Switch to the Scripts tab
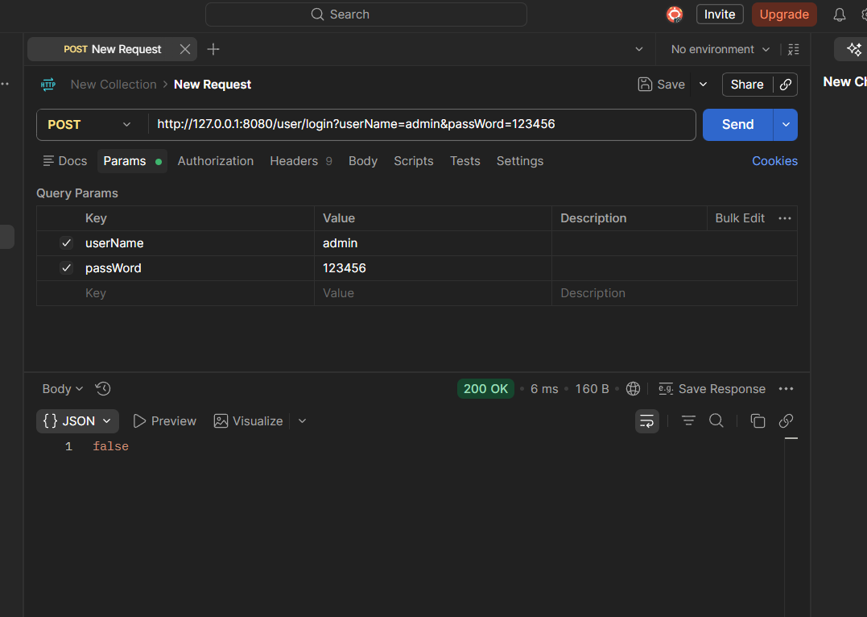The height and width of the screenshot is (617, 867). (x=414, y=161)
